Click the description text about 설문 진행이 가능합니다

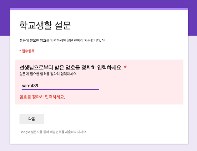(x=62, y=40)
